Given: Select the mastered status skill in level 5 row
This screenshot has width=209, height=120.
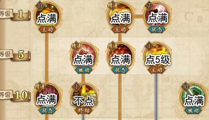Looking at the screenshot, I should [x=120, y=58].
